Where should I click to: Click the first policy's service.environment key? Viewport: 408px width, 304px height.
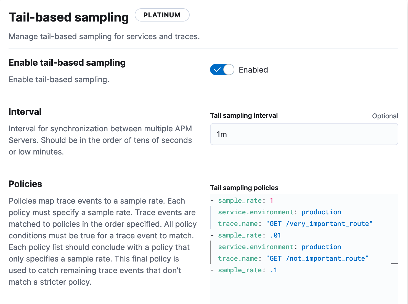(256, 212)
